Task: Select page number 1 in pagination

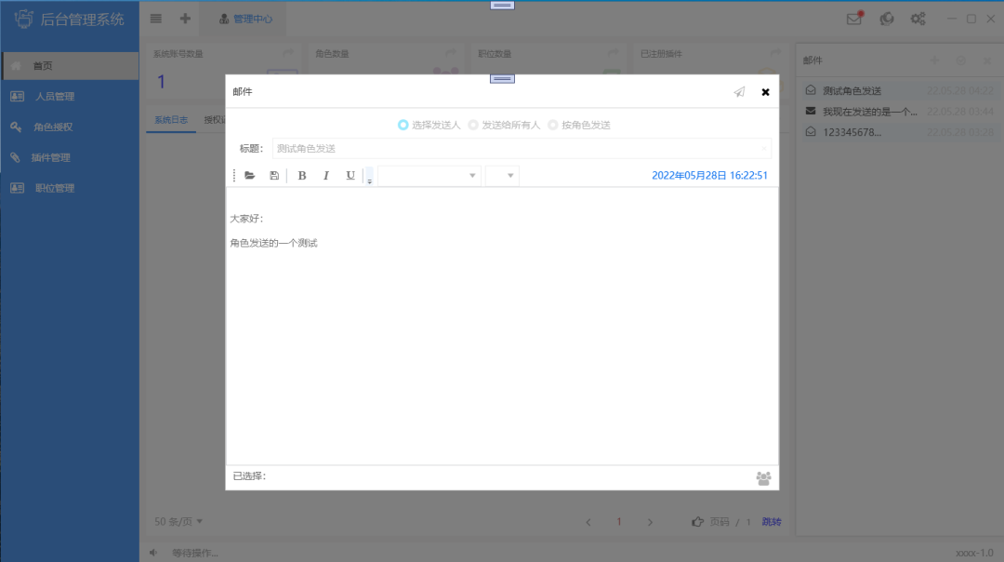Action: [x=618, y=522]
